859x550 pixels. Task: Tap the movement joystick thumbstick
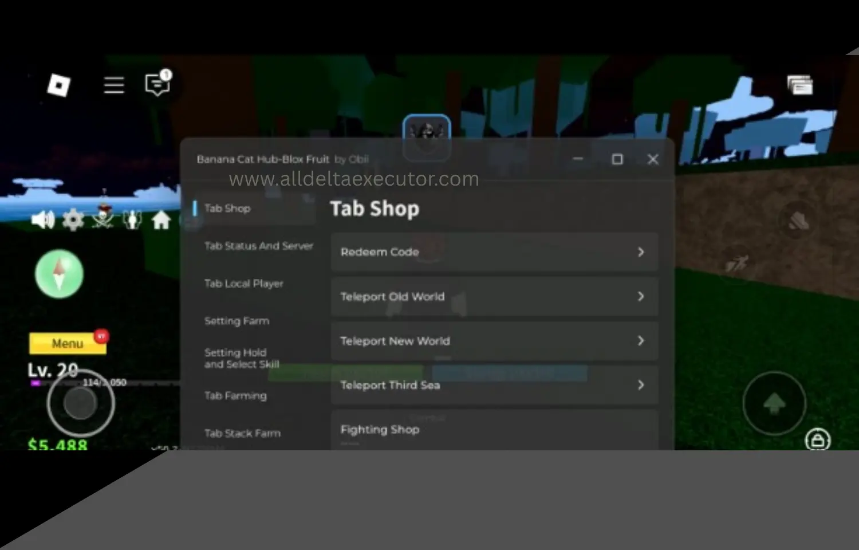coord(81,404)
